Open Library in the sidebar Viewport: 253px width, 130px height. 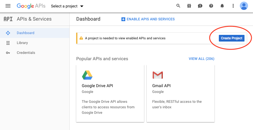22,43
